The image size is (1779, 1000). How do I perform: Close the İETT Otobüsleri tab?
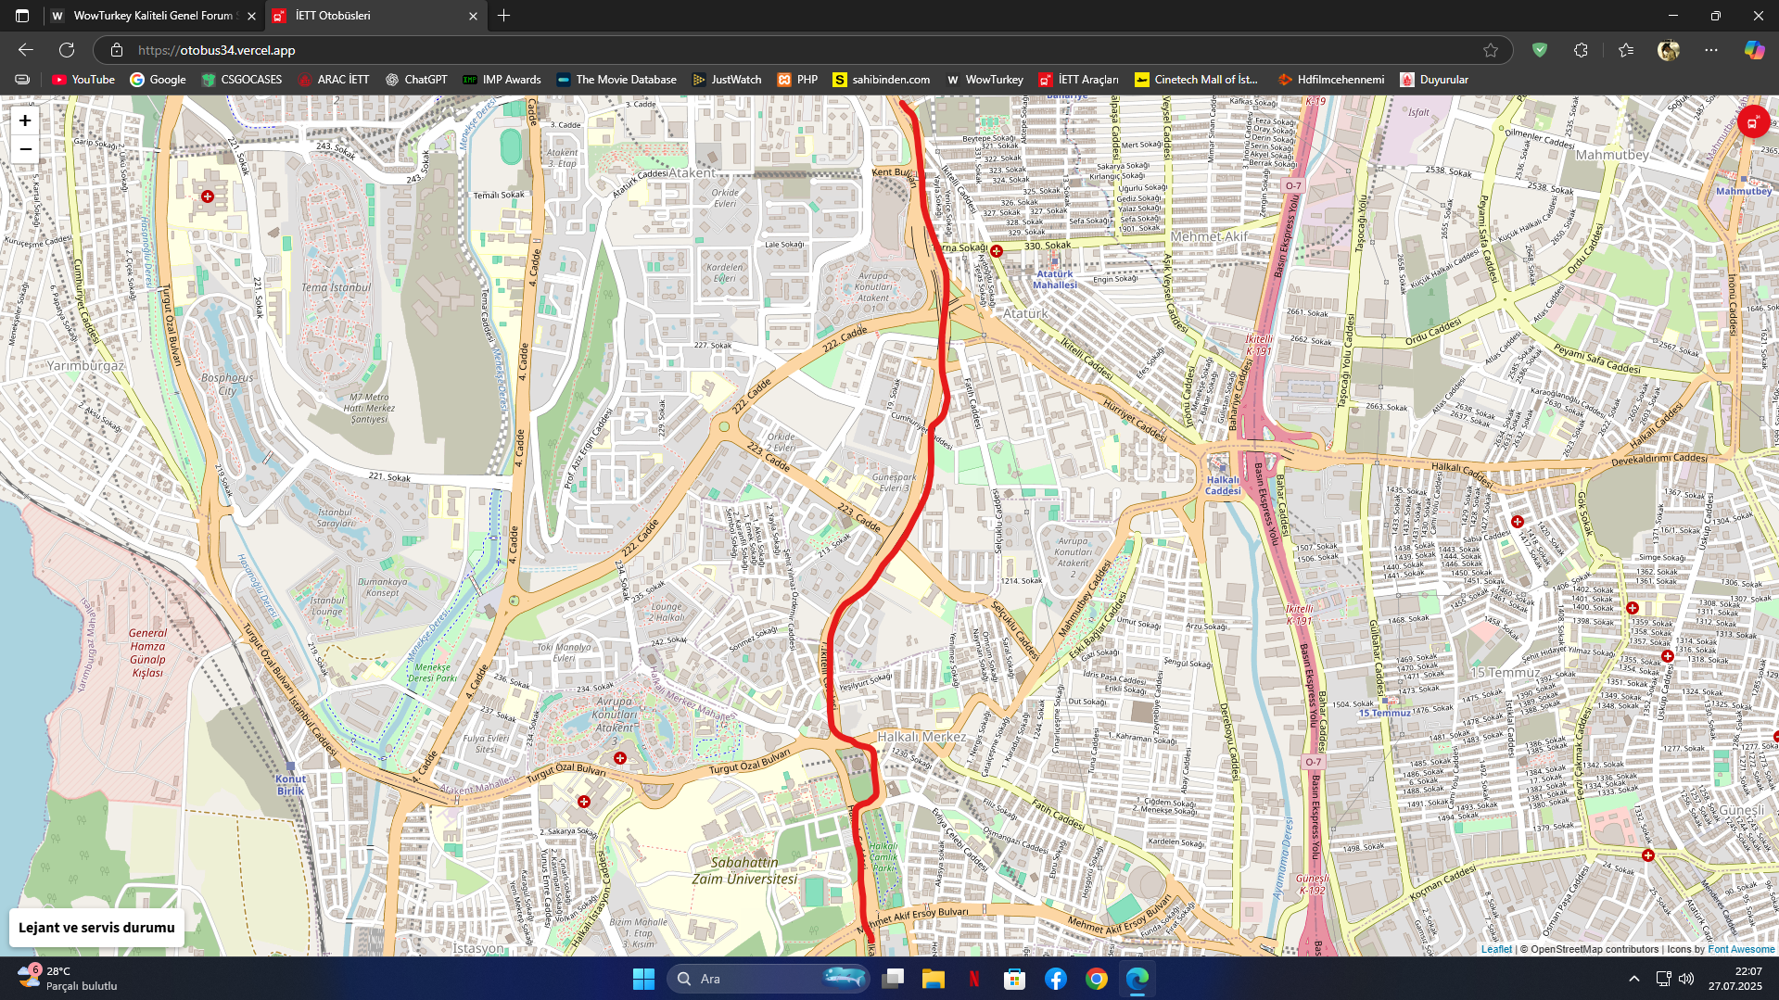point(473,16)
